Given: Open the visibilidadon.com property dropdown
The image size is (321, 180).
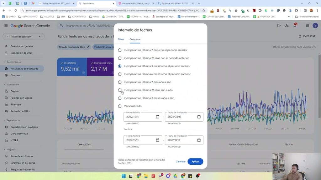Looking at the screenshot, I should point(24,37).
